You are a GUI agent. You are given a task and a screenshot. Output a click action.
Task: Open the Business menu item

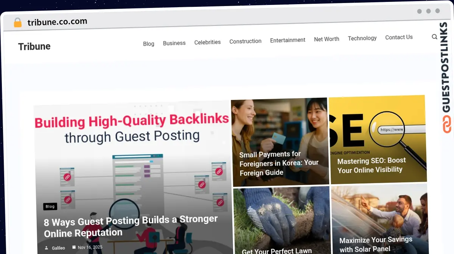(x=174, y=43)
